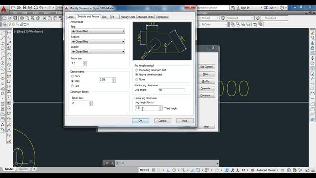Select the Linear dimension tool
This screenshot has width=316, height=178.
pos(9,33)
